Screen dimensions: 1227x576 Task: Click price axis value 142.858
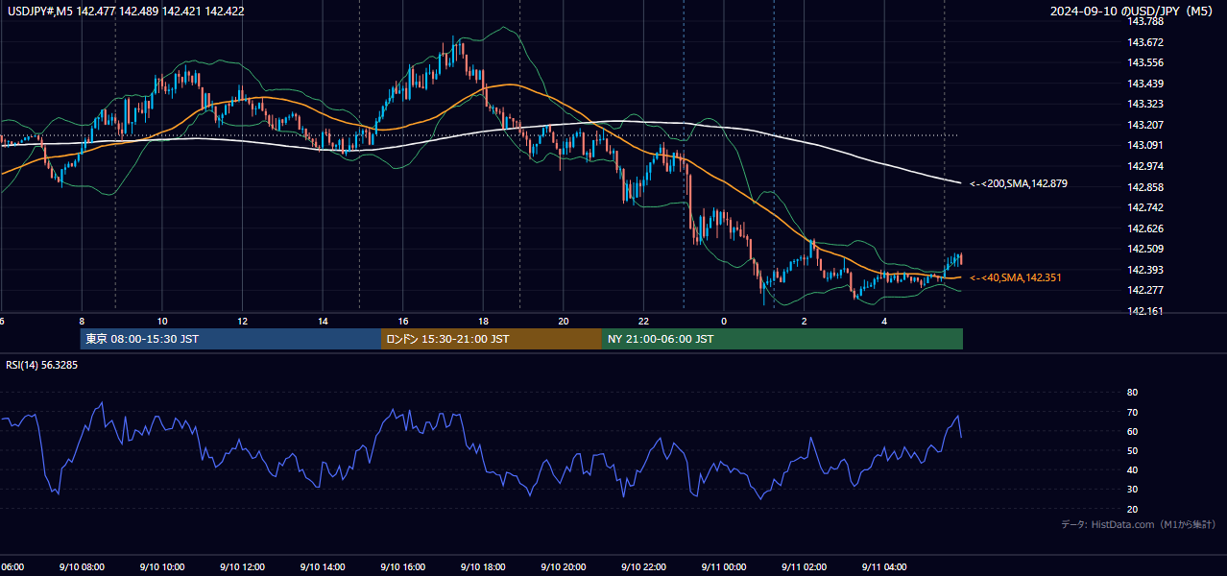pyautogui.click(x=1146, y=187)
